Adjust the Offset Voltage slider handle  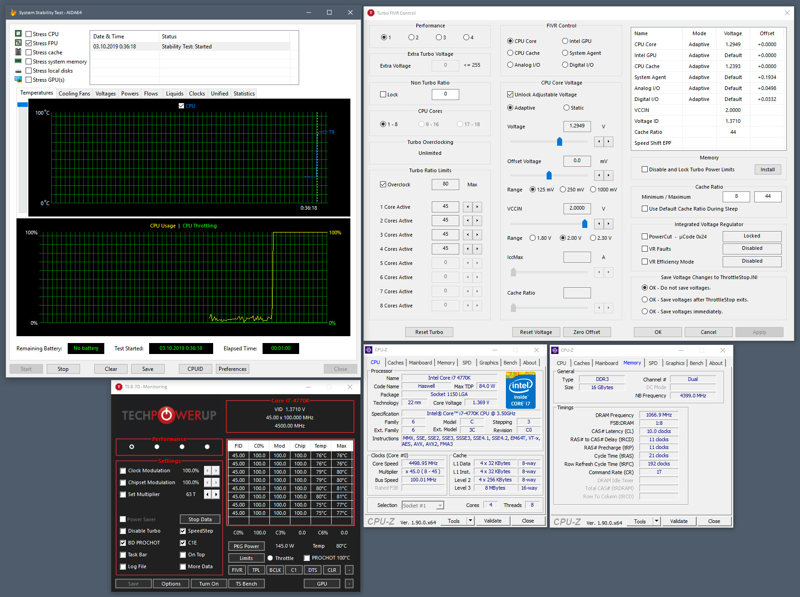click(x=549, y=175)
